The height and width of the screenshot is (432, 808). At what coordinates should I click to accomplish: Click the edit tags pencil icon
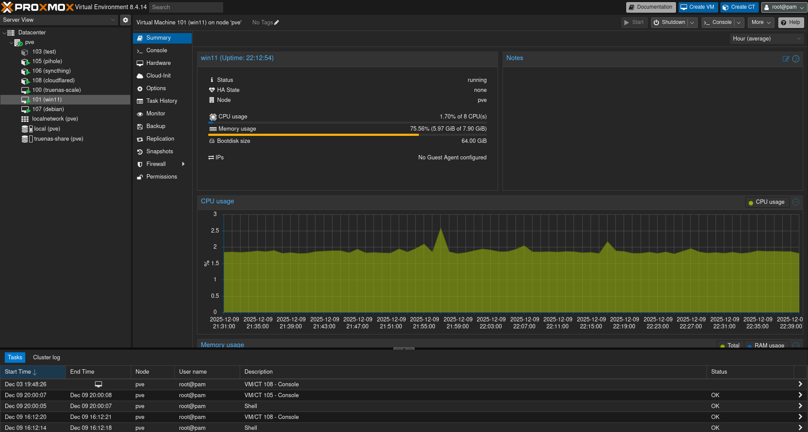276,23
